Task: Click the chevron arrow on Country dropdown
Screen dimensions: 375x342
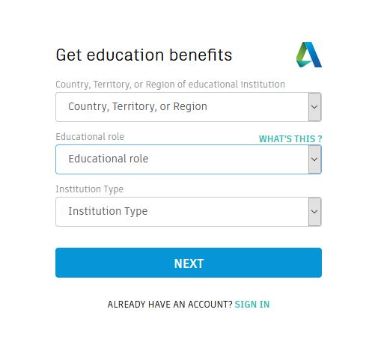Action: (314, 107)
